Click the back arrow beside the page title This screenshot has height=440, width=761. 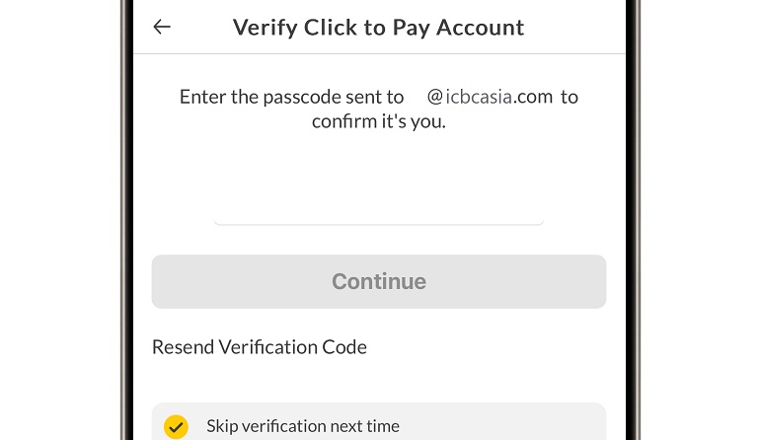(x=162, y=27)
